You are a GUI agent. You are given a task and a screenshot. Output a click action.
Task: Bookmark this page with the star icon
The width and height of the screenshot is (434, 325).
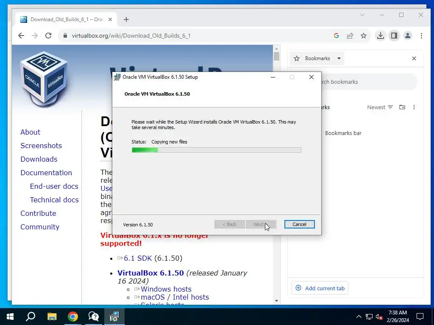pos(364,36)
